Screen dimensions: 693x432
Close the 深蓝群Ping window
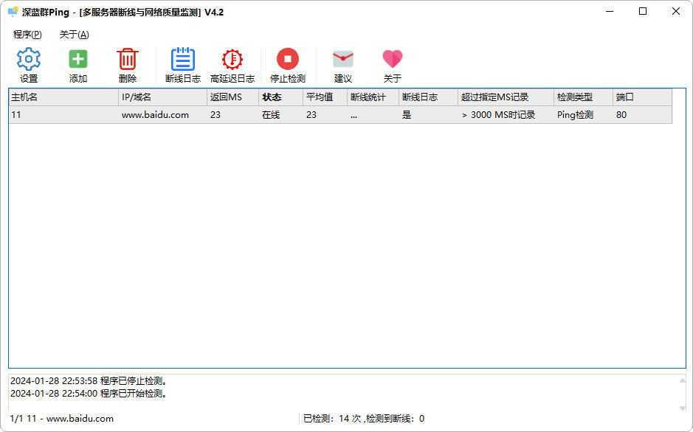676,12
